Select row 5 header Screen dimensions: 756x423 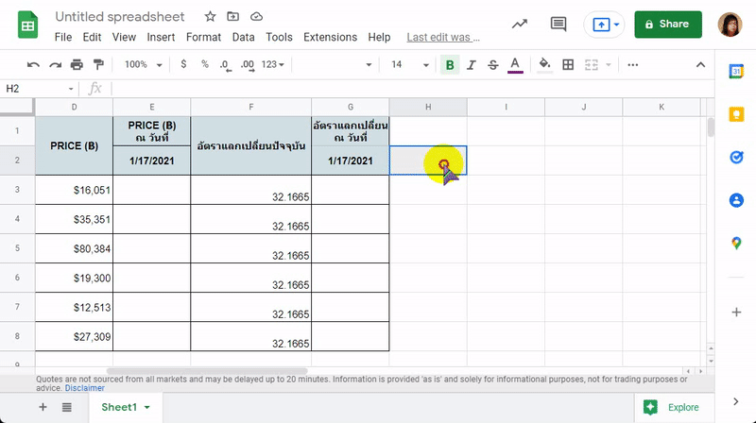(x=17, y=248)
